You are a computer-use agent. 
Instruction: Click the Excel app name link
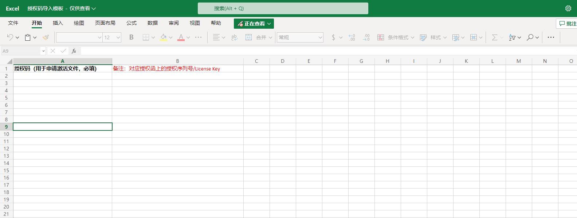(12, 8)
